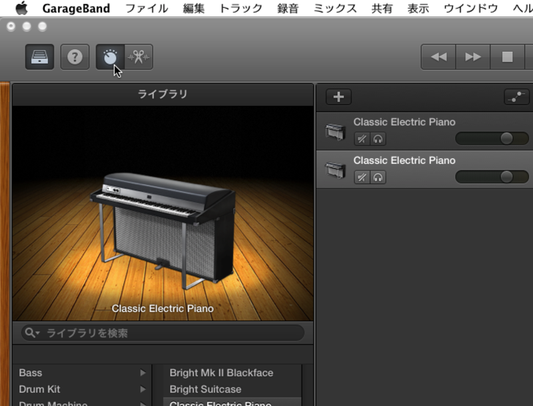Open the 共有 menu

(382, 8)
